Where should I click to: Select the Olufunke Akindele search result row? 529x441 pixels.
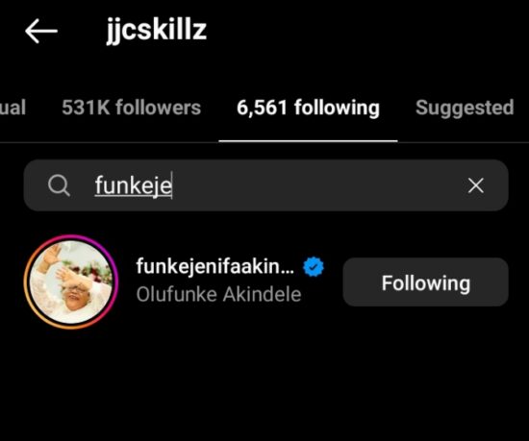tap(266, 282)
